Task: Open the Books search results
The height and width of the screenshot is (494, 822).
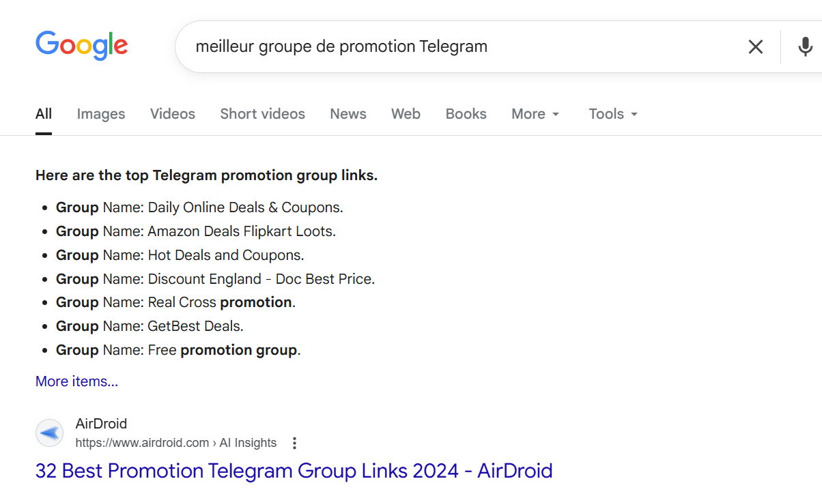Action: [x=466, y=114]
